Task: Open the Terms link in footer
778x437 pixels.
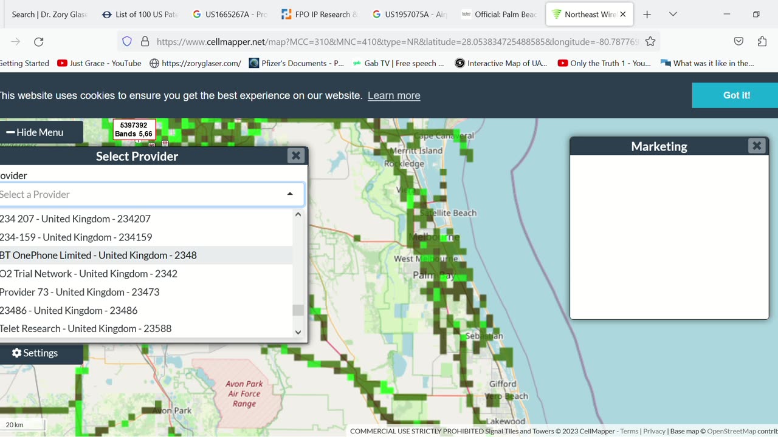Action: (x=629, y=432)
